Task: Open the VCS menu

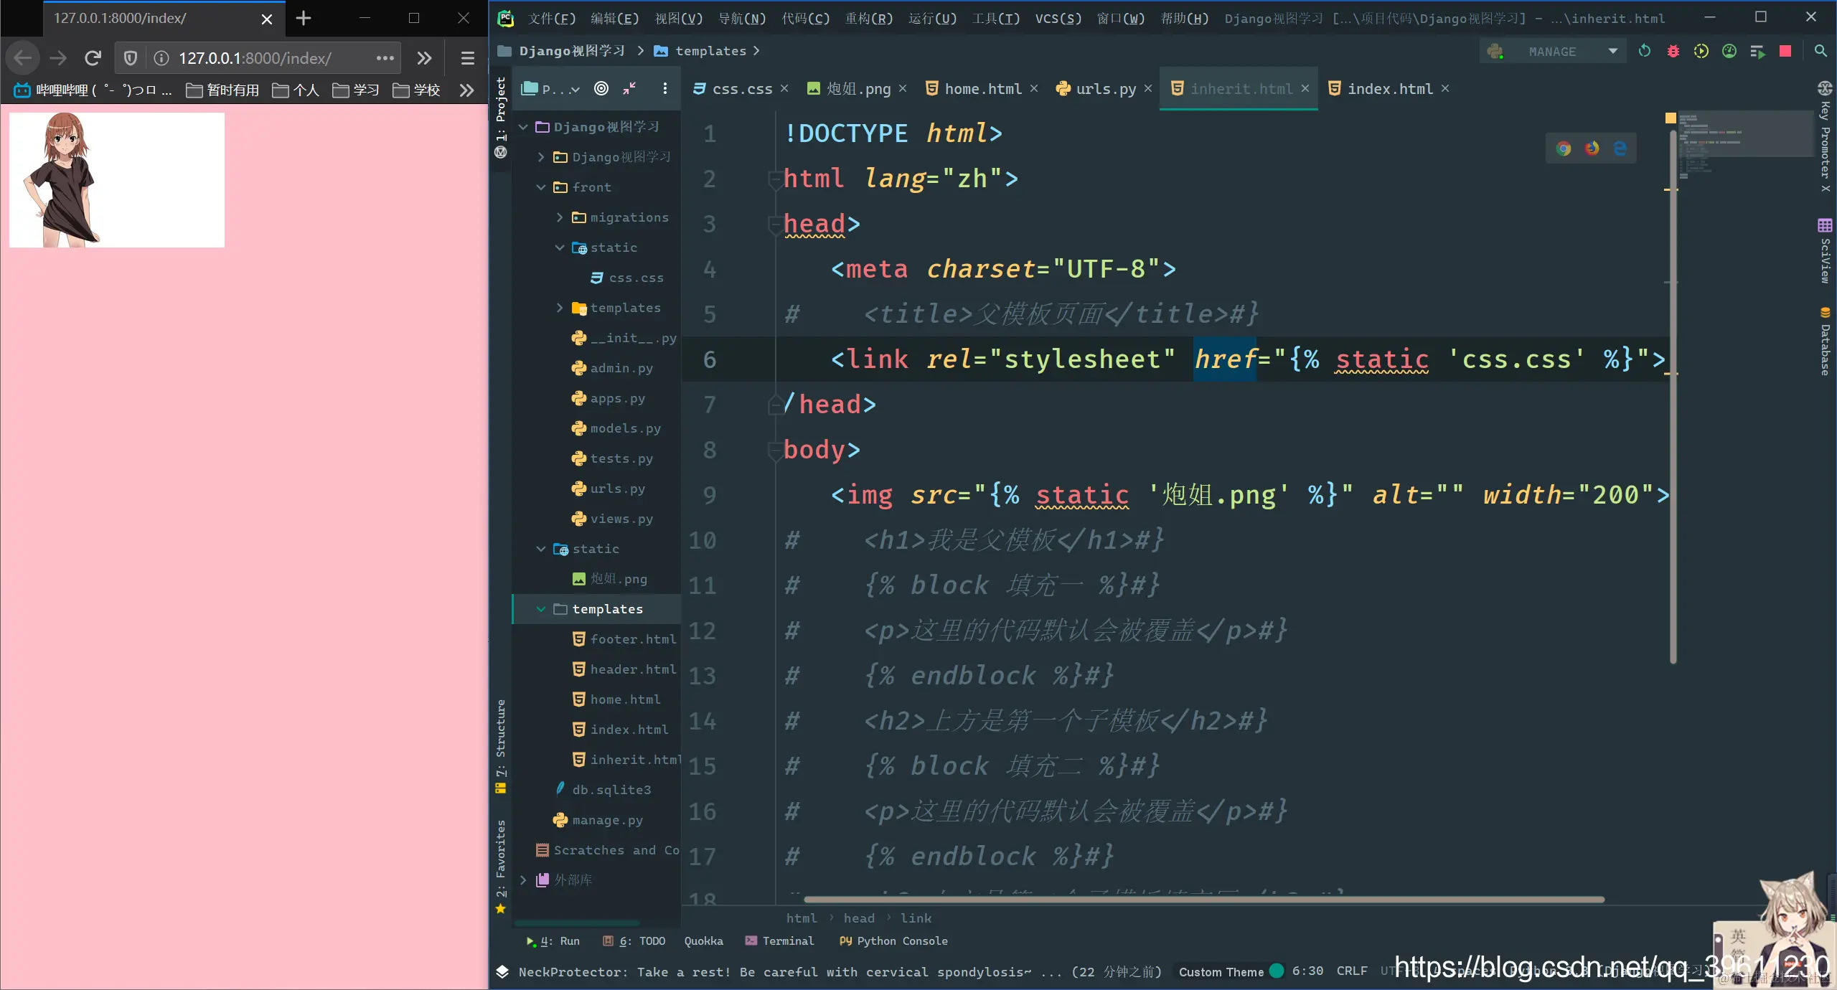Action: (1058, 18)
